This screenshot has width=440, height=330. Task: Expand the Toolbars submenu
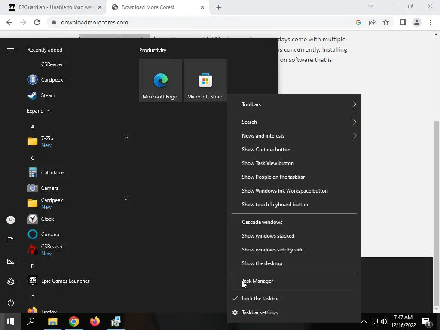coord(294,104)
